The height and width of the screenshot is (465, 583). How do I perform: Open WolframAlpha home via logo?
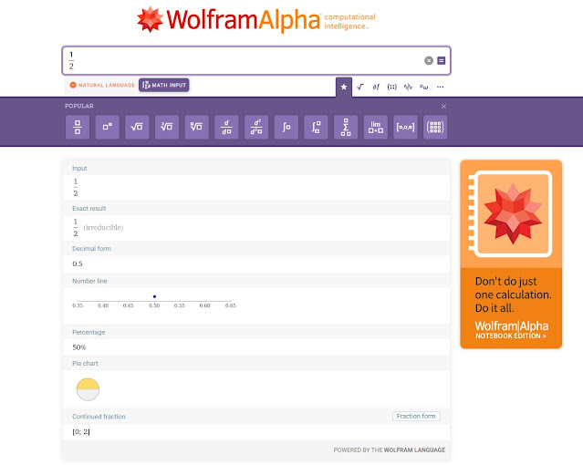tap(255, 20)
